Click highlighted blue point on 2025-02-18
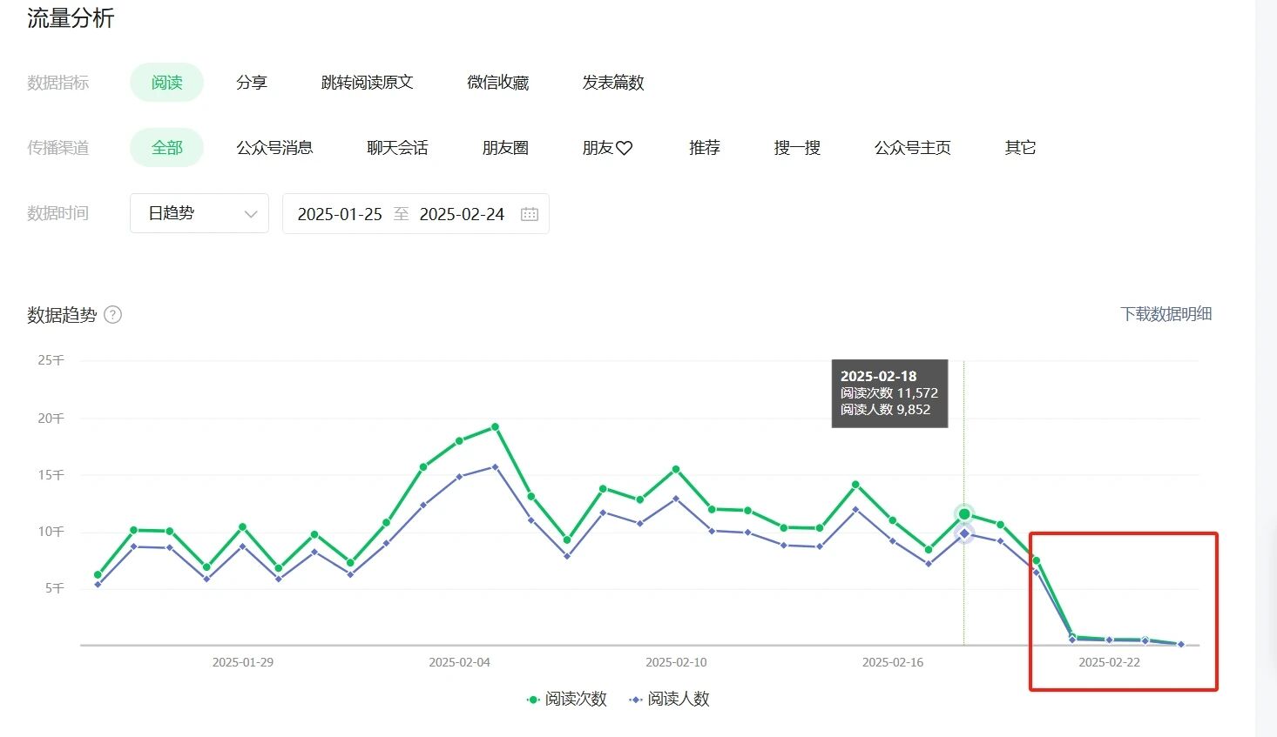The width and height of the screenshot is (1277, 737). 964,534
